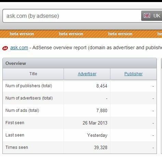The width and height of the screenshot is (162, 157).
Task: Click the Ask red favicon icon
Action: (5, 48)
